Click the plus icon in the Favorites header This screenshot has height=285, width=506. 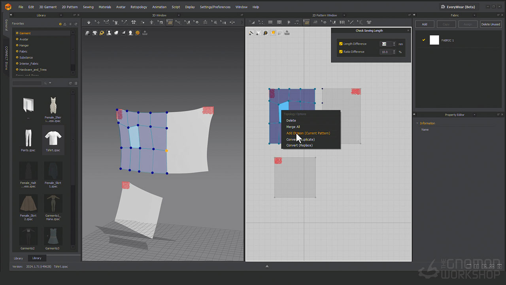pyautogui.click(x=70, y=24)
